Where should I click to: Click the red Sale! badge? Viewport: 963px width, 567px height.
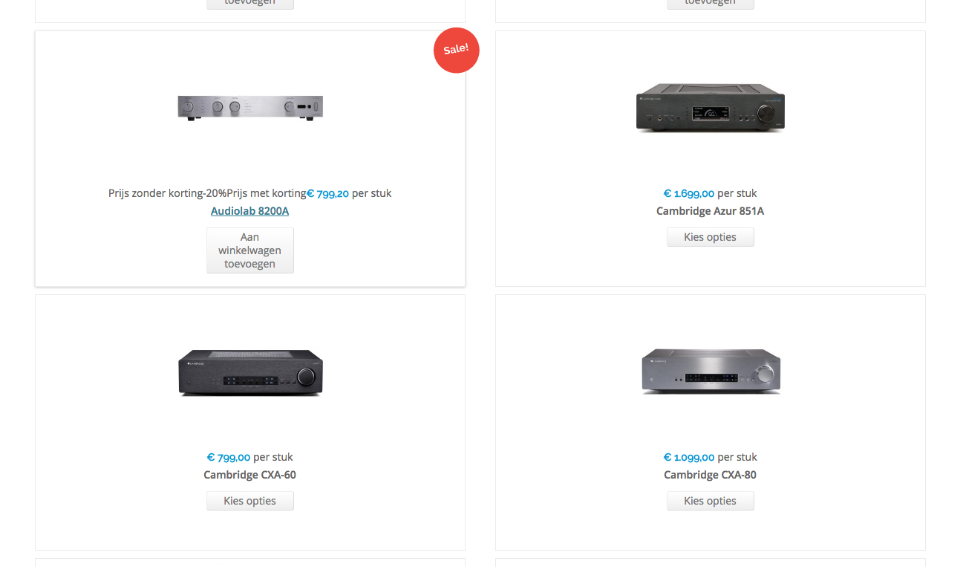pyautogui.click(x=457, y=51)
